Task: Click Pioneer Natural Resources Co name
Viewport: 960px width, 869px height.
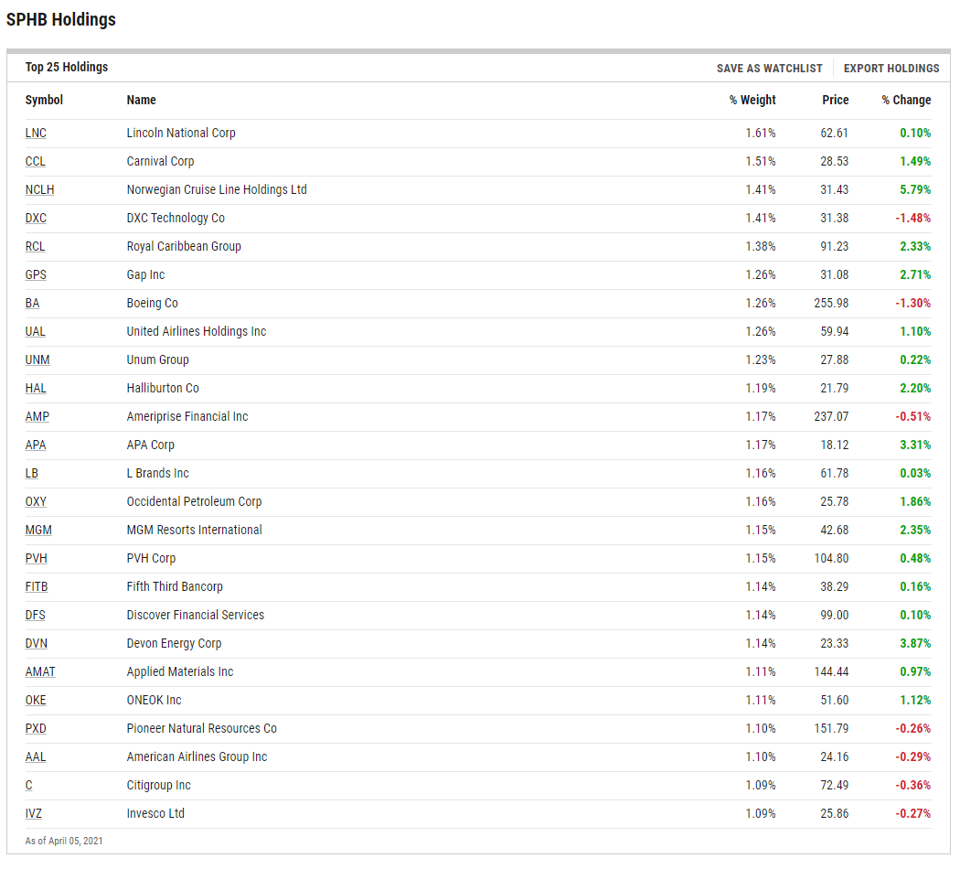Action: [x=201, y=729]
